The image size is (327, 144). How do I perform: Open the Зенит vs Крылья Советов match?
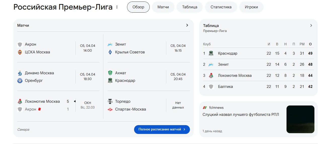click(148, 48)
